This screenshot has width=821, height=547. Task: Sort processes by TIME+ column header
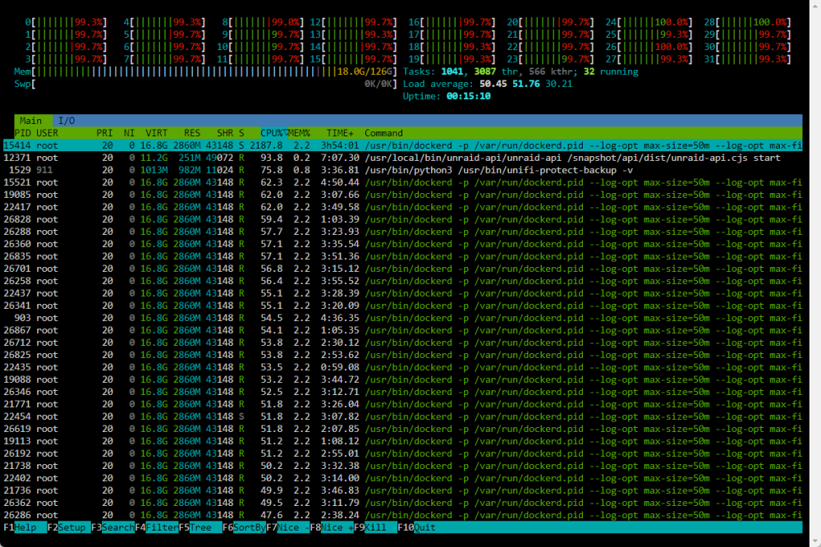coord(340,133)
